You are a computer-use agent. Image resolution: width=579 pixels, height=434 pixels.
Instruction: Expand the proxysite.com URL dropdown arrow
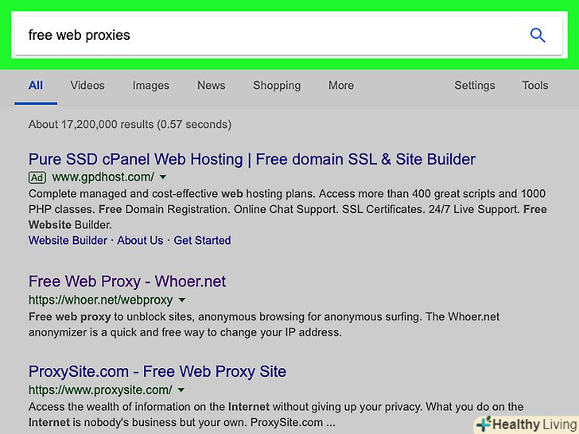(181, 390)
